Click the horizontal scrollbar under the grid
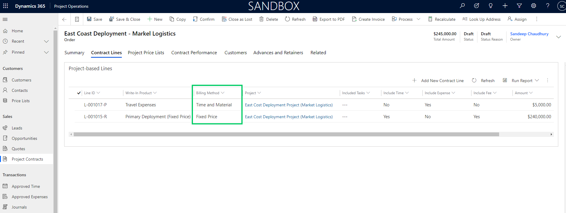This screenshot has height=213, width=566. point(286,134)
